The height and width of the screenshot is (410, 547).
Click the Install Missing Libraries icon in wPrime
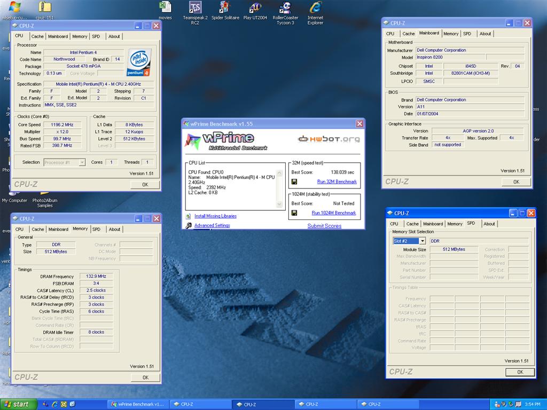pos(189,216)
